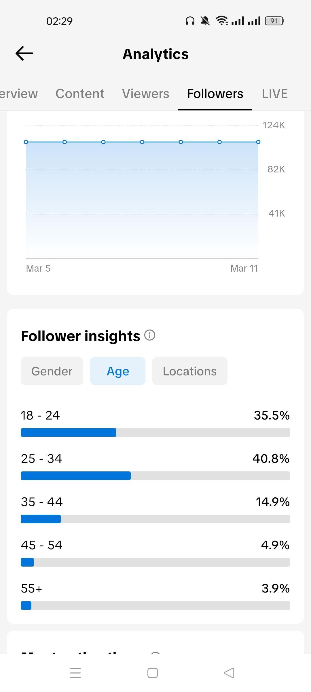
Task: Select the Gender insights filter
Action: pyautogui.click(x=52, y=371)
